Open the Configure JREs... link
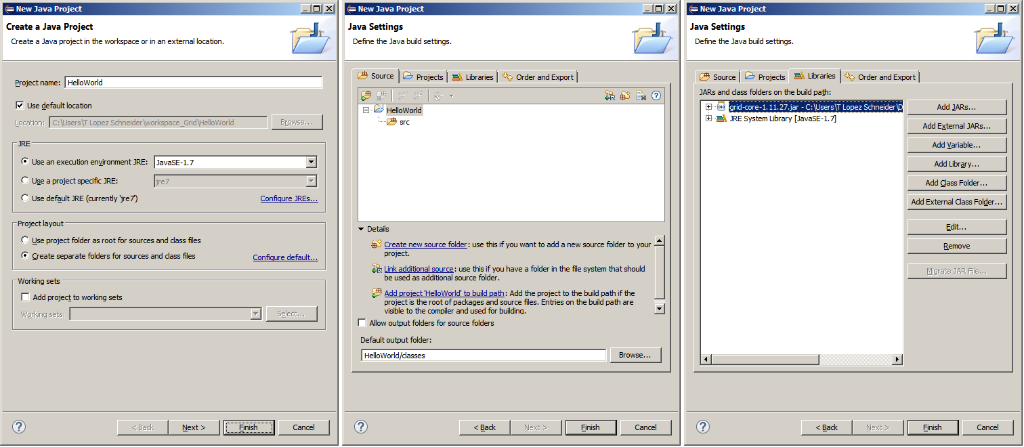This screenshot has width=1024, height=447. (289, 198)
